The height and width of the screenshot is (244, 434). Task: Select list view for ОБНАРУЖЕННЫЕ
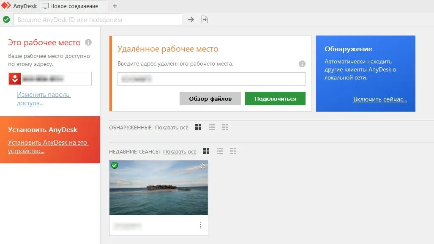212,127
